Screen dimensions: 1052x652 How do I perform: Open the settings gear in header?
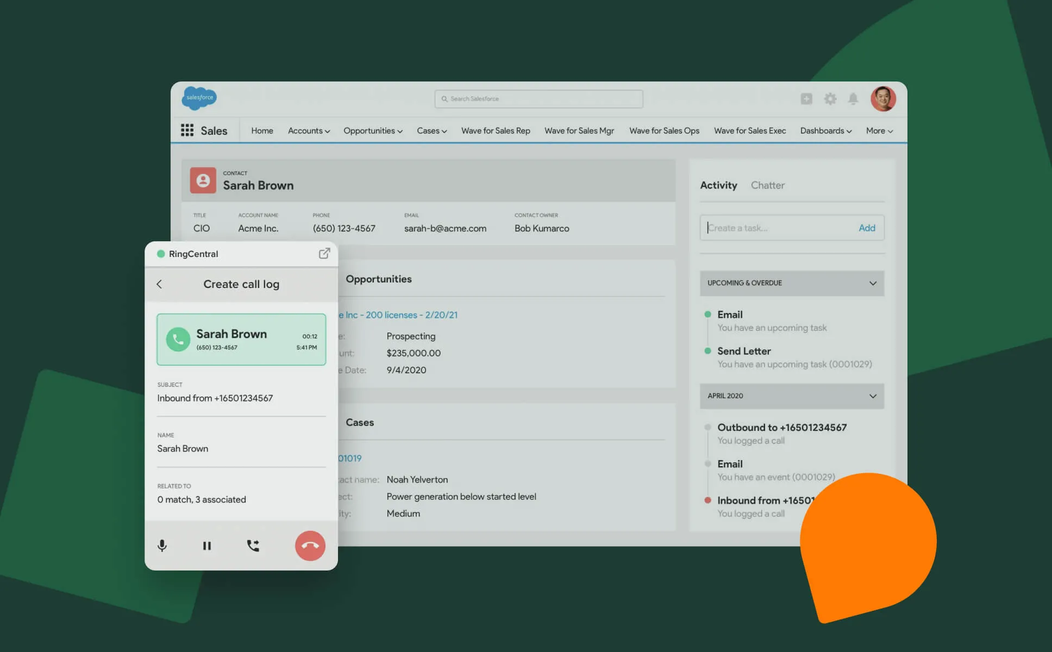[x=830, y=99]
